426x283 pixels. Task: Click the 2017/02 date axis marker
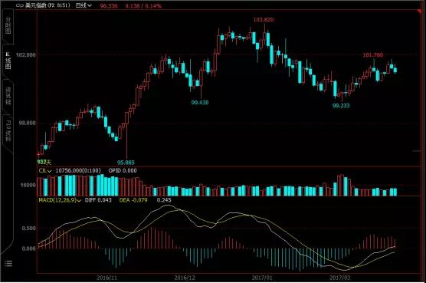point(339,278)
